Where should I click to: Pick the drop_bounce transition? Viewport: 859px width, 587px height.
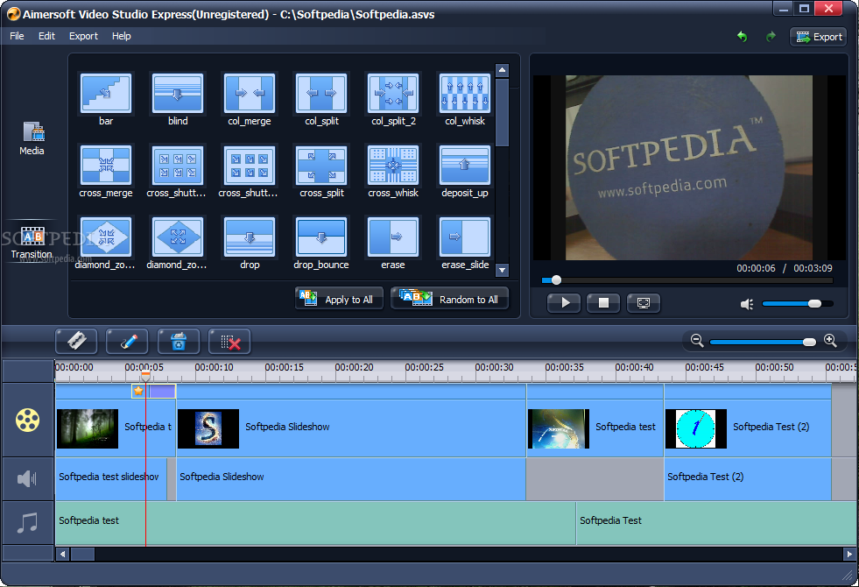pos(321,237)
